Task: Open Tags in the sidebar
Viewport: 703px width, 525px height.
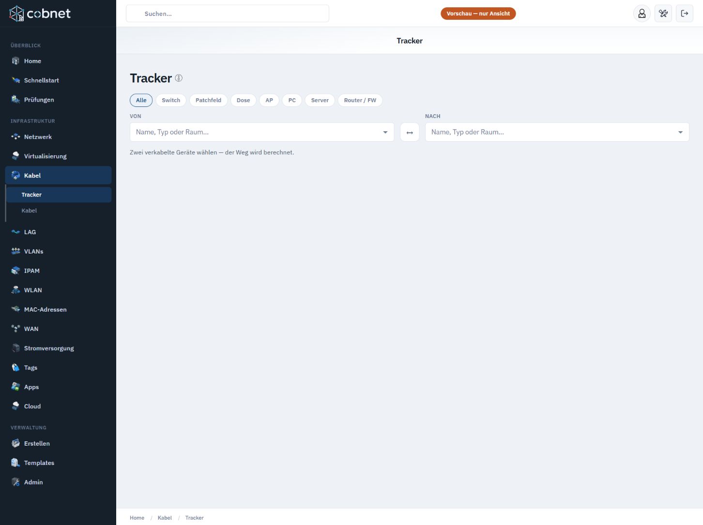Action: (58, 368)
